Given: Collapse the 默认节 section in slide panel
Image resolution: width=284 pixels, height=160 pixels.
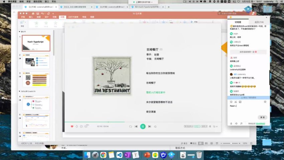Looking at the screenshot, I should click(x=20, y=32).
